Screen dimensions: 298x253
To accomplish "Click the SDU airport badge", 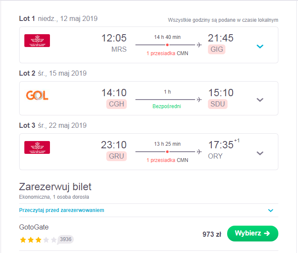I will (218, 104).
